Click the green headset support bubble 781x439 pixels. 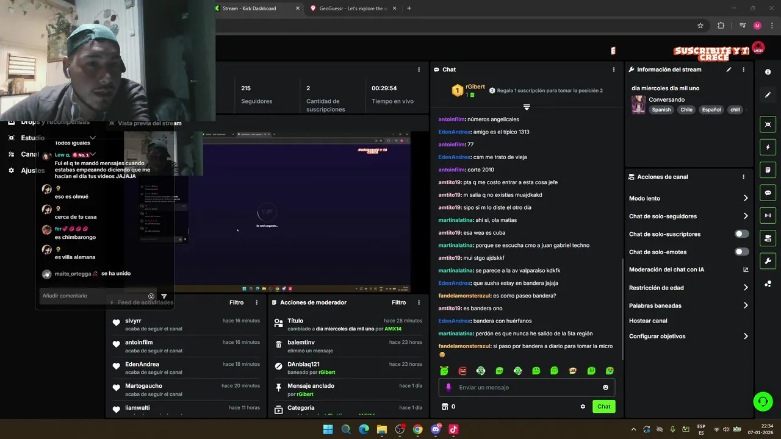click(x=763, y=401)
